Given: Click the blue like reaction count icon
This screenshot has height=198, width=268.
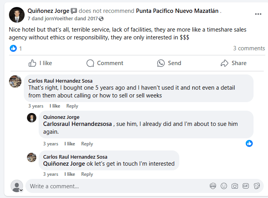Looking at the screenshot, I should [13, 48].
